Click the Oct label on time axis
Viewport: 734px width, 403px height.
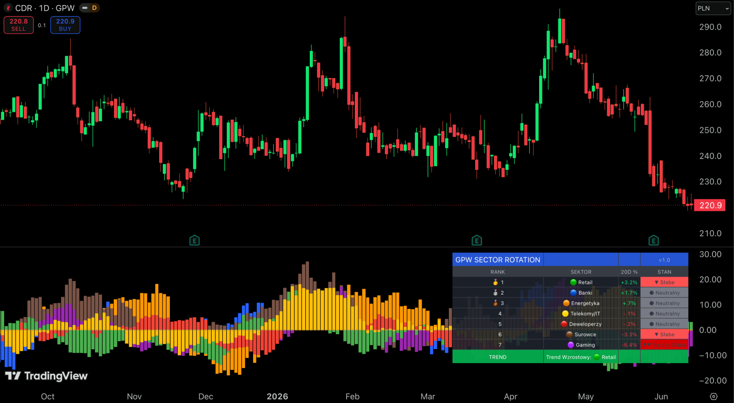click(48, 396)
